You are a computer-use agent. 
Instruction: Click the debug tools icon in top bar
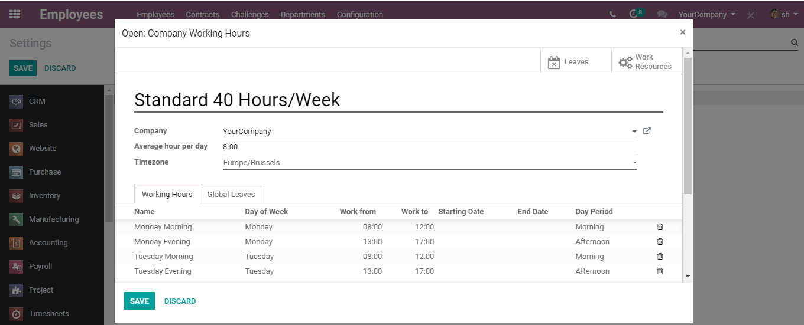click(x=751, y=15)
